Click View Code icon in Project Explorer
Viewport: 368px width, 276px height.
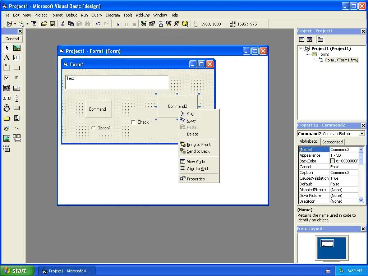[302, 40]
